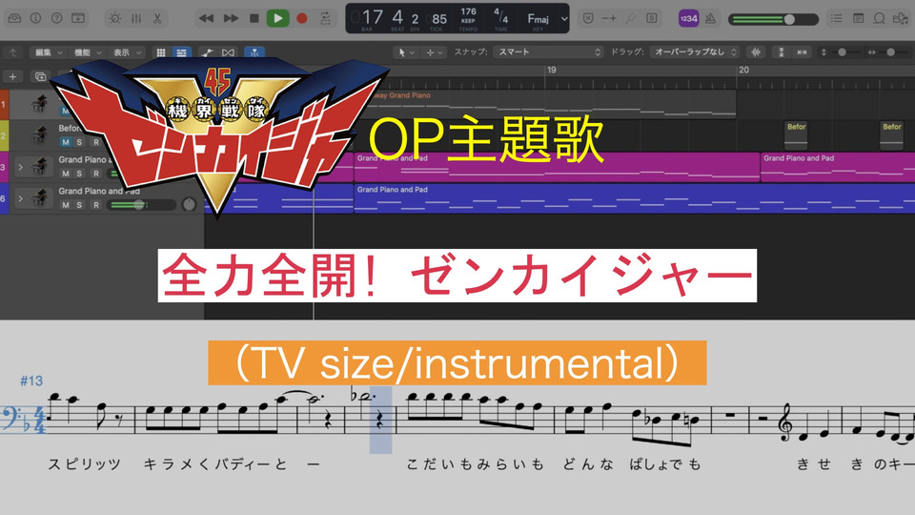Toggle the Solo S button in control bar
Image resolution: width=915 pixels, height=515 pixels.
pyautogui.click(x=651, y=18)
